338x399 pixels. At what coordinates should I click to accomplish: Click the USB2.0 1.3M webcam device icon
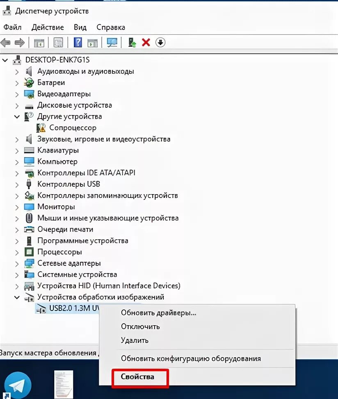point(41,308)
